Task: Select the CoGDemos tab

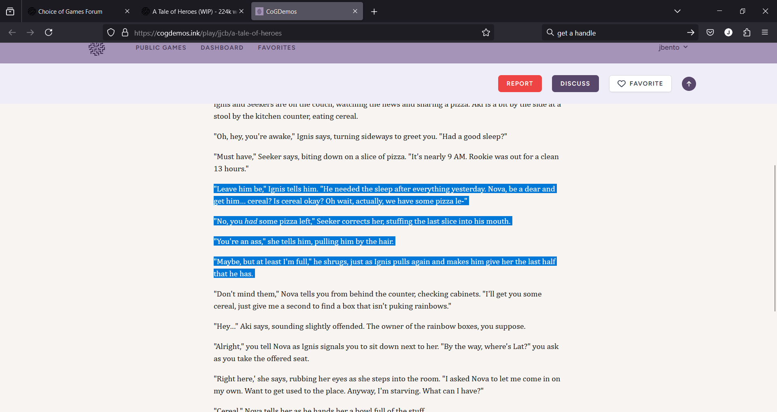Action: [307, 11]
